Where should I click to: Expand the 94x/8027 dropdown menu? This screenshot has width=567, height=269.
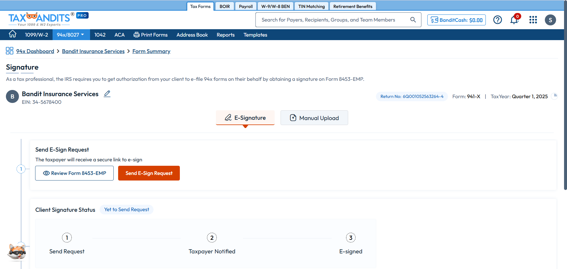[x=71, y=35]
